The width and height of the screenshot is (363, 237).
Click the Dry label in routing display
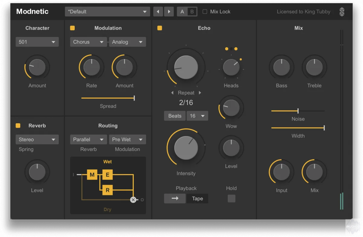(x=107, y=209)
